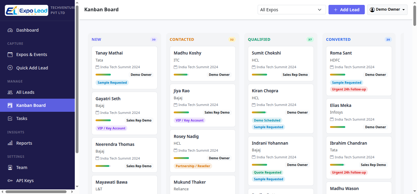Click the Quick Add Lead plus icon
Screen dimensions: 417x194
10,68
